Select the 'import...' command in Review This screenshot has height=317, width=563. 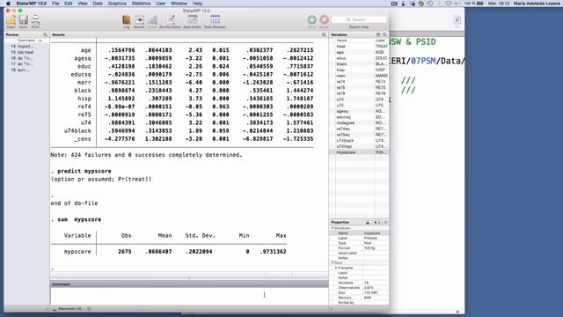(26, 47)
